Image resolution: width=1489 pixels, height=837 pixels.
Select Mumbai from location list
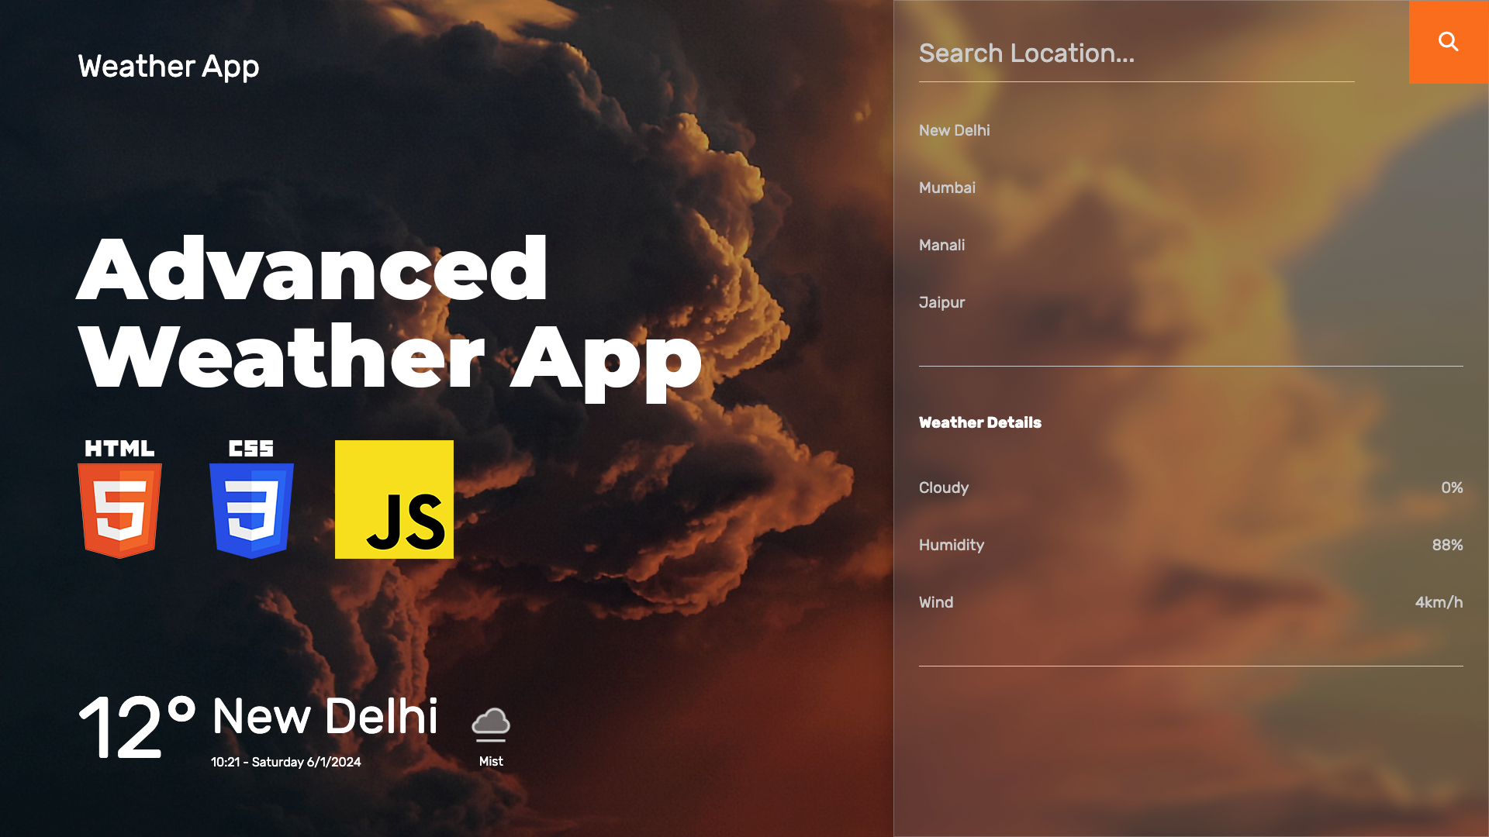(947, 187)
